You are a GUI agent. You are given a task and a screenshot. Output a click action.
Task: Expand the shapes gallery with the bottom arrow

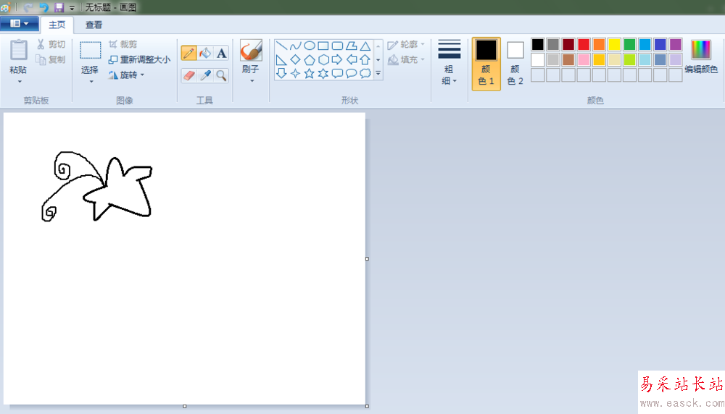378,73
